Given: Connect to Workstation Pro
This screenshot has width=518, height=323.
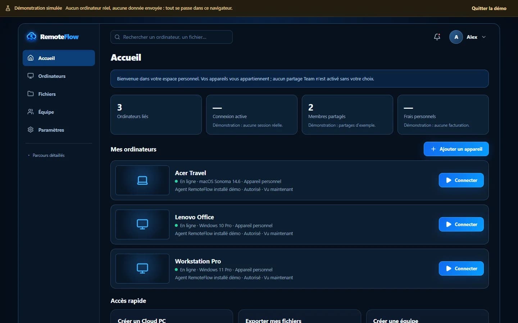Looking at the screenshot, I should tap(461, 268).
